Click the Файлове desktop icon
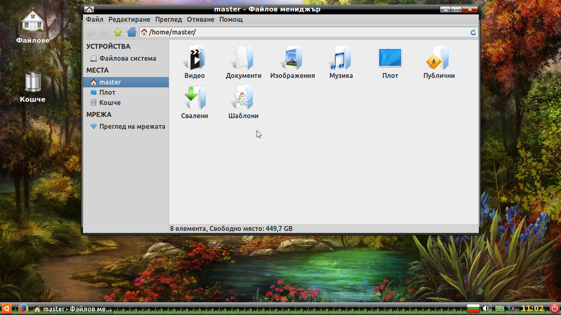 (33, 27)
